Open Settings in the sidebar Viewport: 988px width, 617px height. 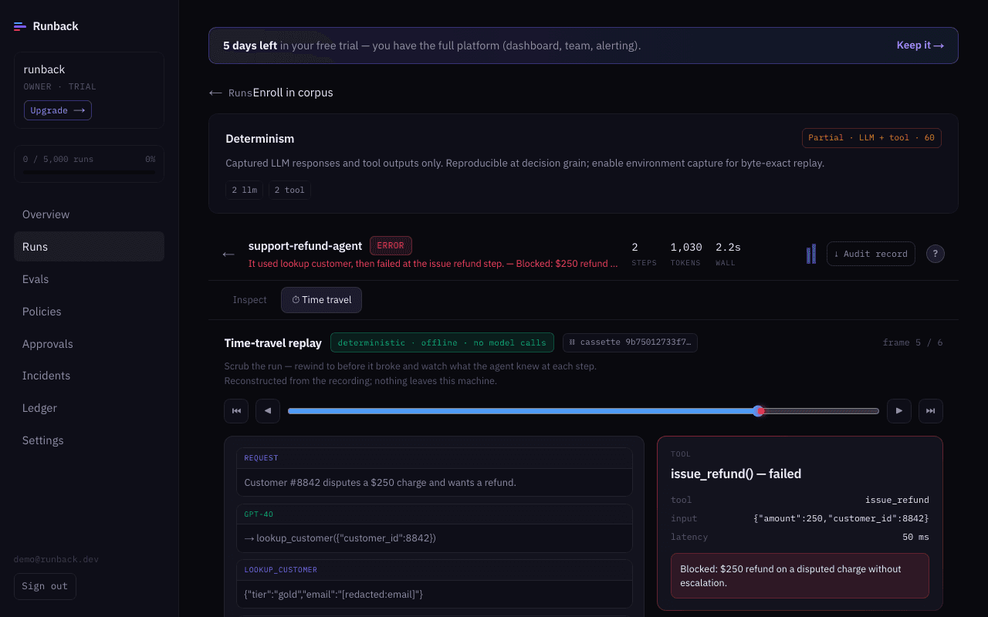click(89, 440)
